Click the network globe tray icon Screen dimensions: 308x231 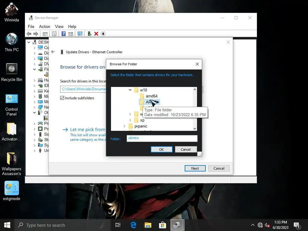pyautogui.click(x=260, y=225)
